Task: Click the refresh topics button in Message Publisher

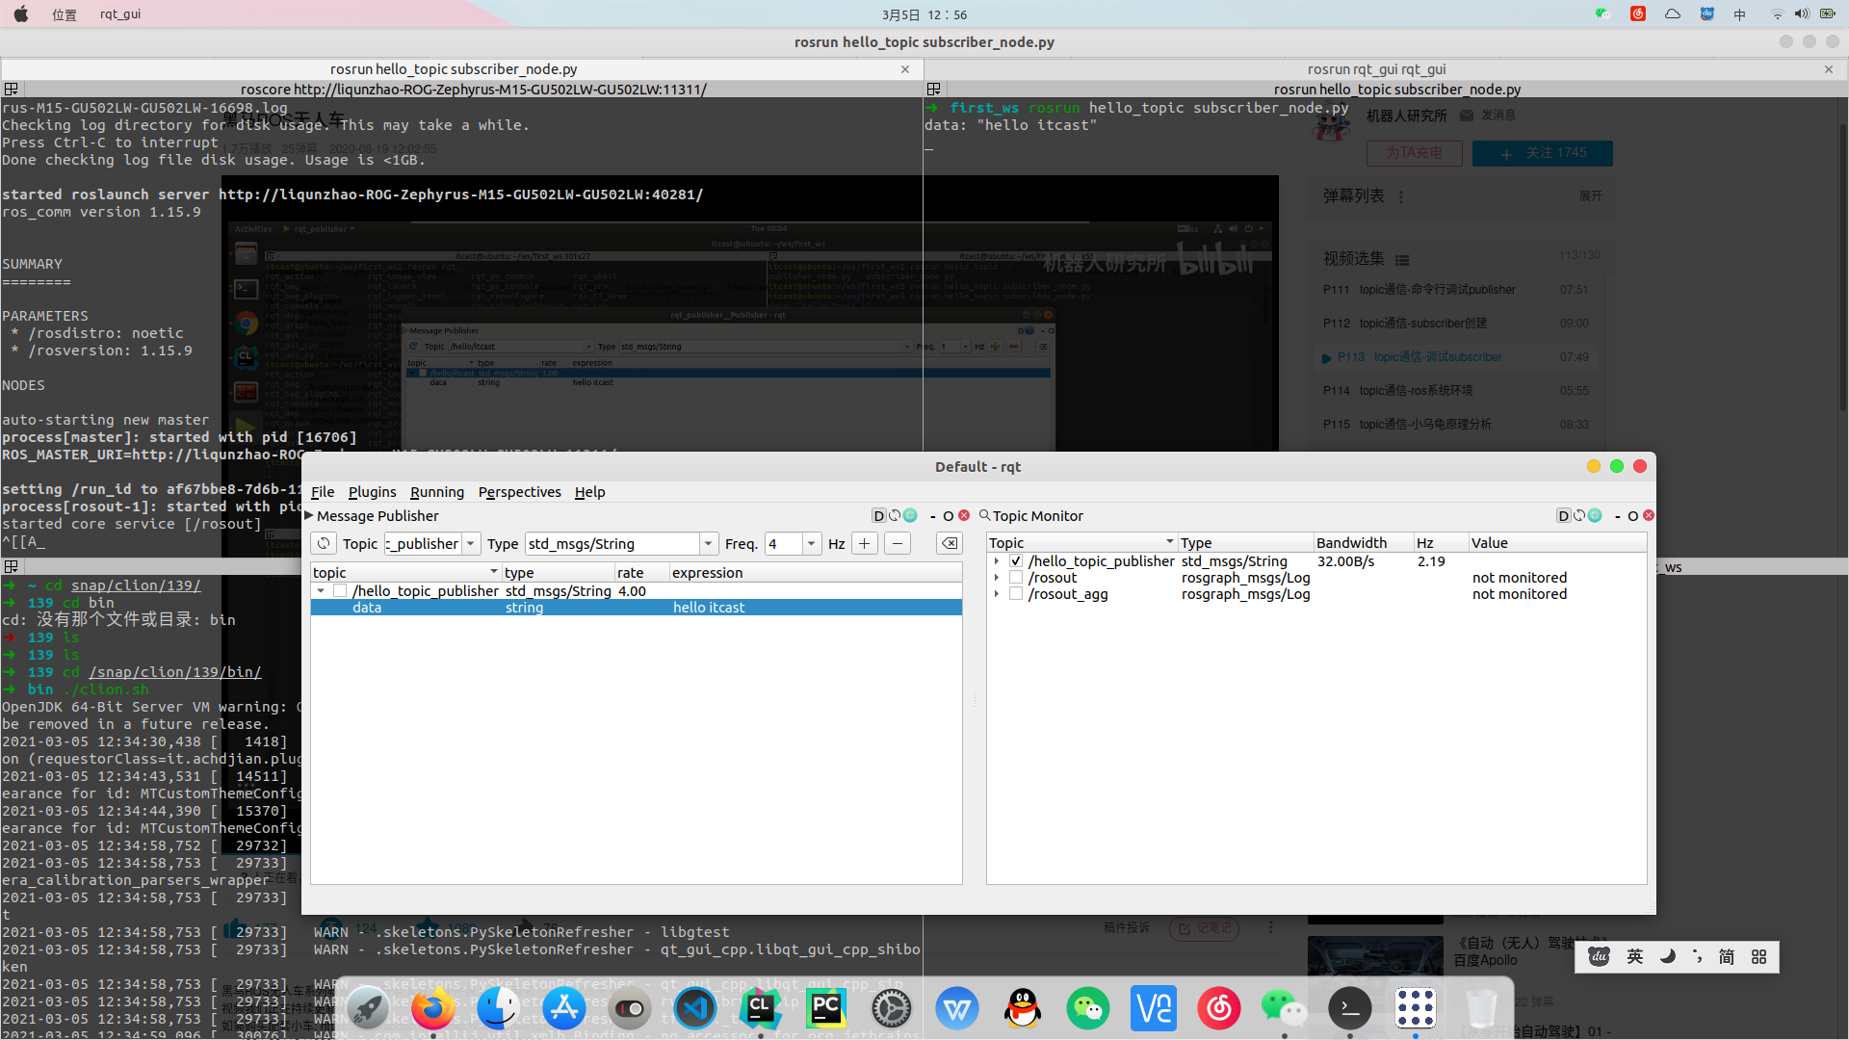Action: [324, 544]
